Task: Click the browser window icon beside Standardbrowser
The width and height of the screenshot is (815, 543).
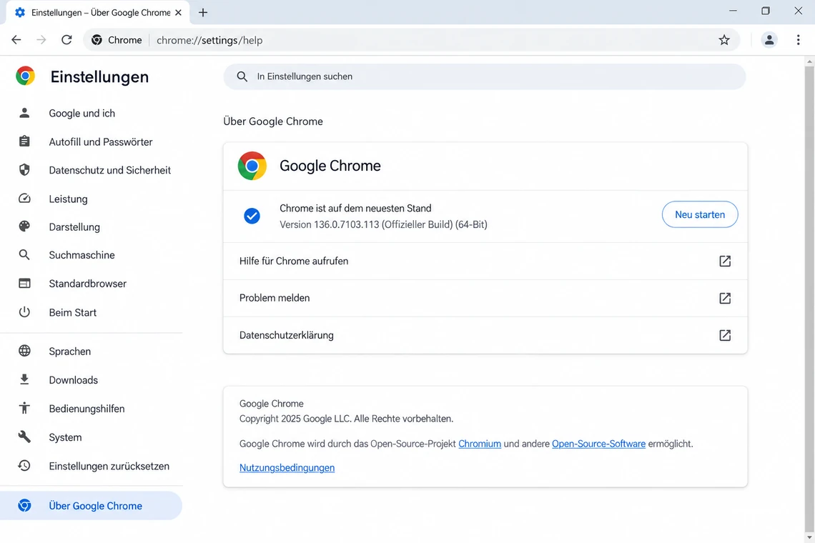Action: [x=24, y=283]
